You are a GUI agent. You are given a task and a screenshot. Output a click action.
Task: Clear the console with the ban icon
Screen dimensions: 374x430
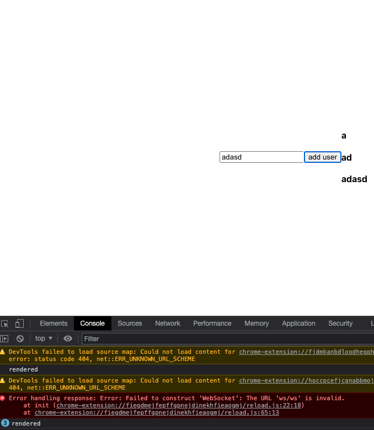pos(20,339)
